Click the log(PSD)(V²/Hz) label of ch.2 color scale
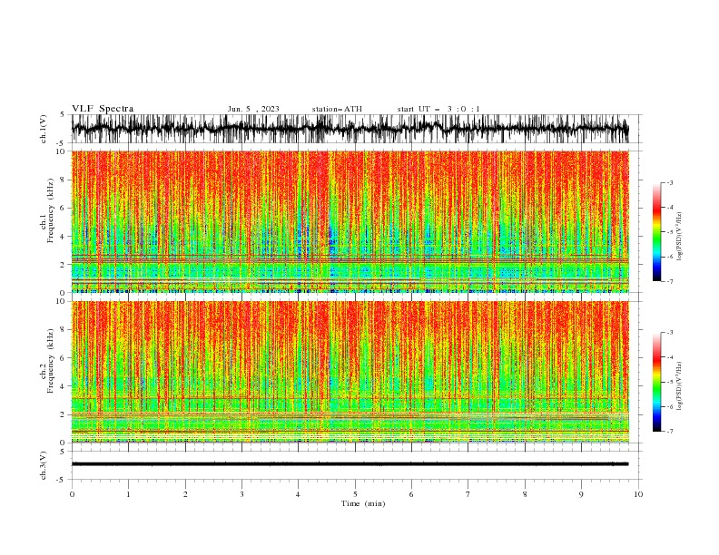 [680, 386]
